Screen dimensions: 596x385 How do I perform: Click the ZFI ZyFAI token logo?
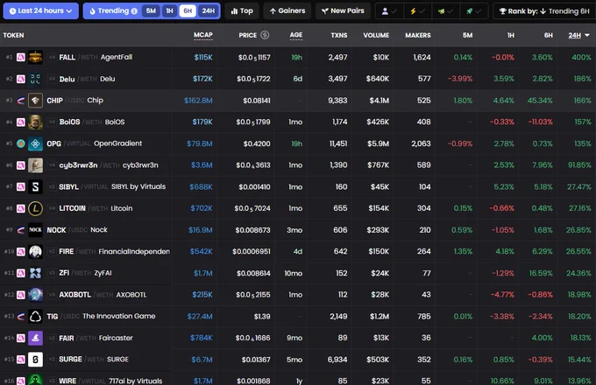(35, 273)
